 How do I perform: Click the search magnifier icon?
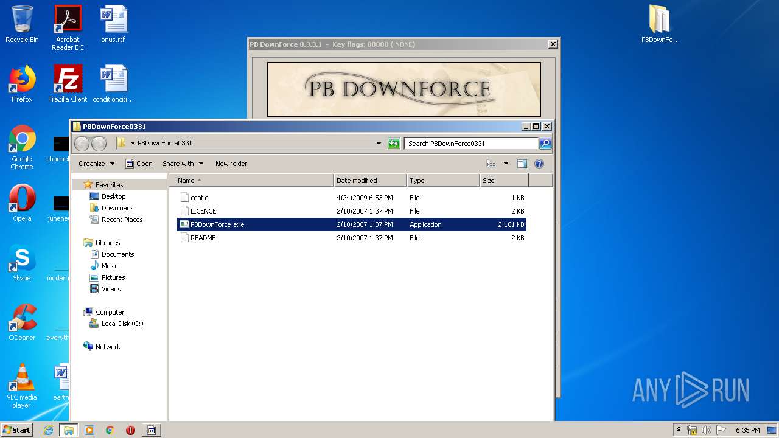point(545,144)
